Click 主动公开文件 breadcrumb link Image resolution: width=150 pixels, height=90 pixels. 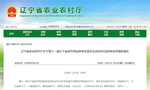(26, 44)
